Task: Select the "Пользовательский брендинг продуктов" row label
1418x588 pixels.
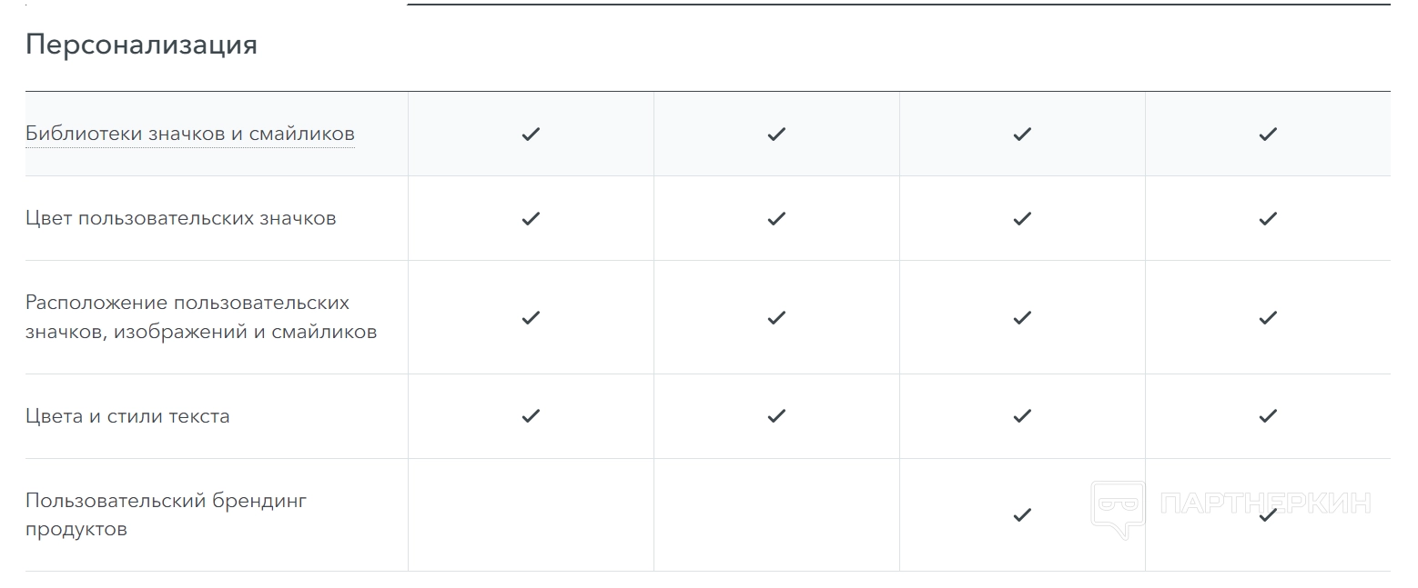Action: tap(166, 514)
